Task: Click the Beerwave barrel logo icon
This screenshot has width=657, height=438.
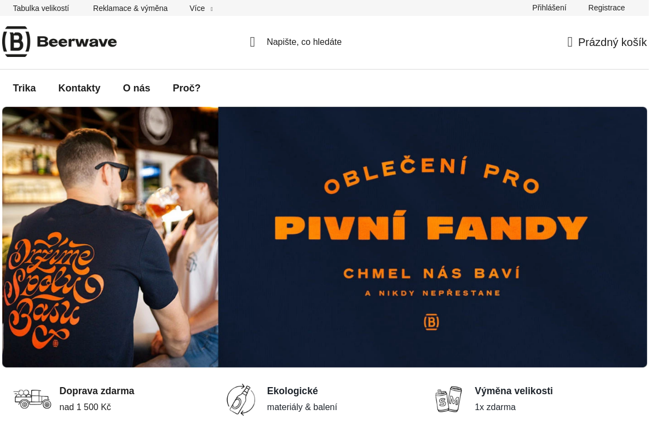Action: pyautogui.click(x=16, y=42)
